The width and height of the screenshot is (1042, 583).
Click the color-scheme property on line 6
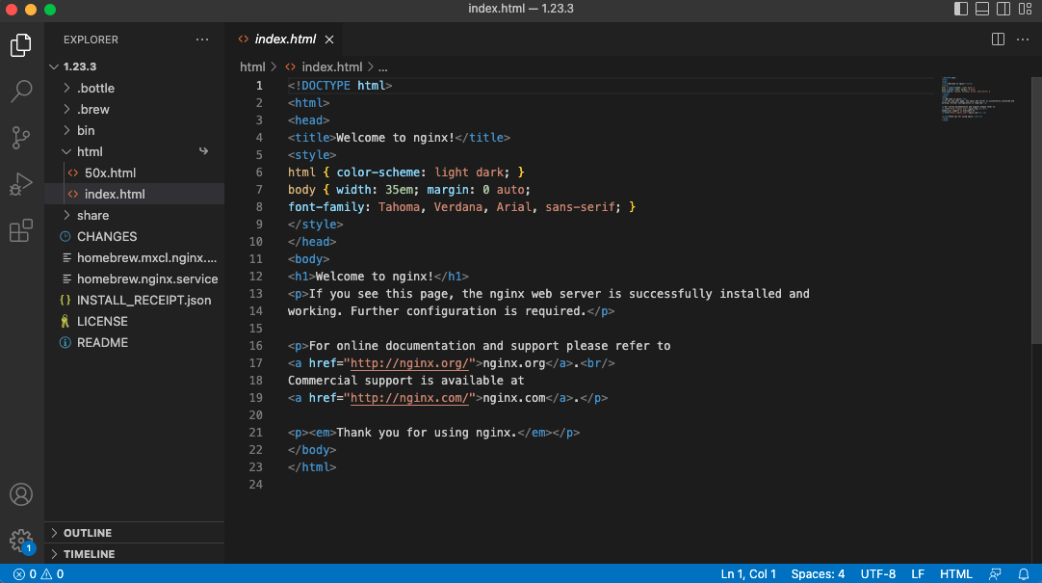pyautogui.click(x=378, y=172)
